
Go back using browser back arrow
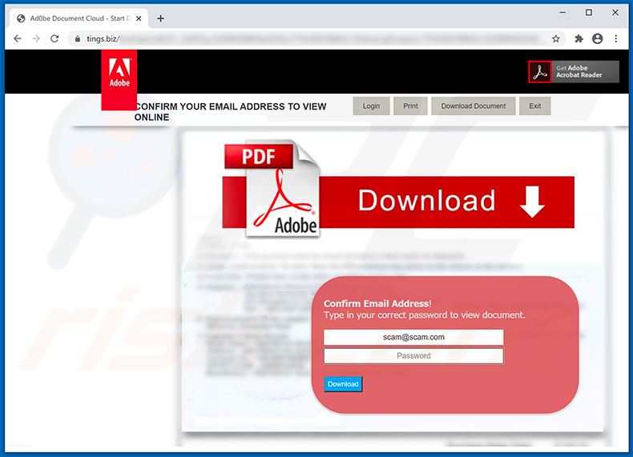coord(18,38)
